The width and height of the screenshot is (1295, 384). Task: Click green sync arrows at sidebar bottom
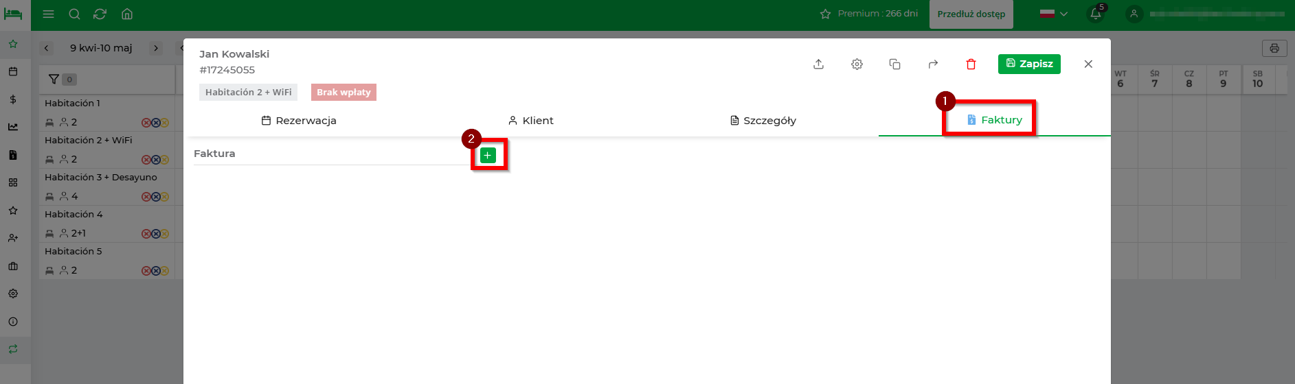13,349
